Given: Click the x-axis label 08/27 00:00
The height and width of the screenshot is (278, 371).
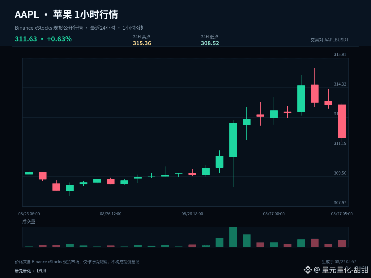Looking at the screenshot, I should pos(274,214).
